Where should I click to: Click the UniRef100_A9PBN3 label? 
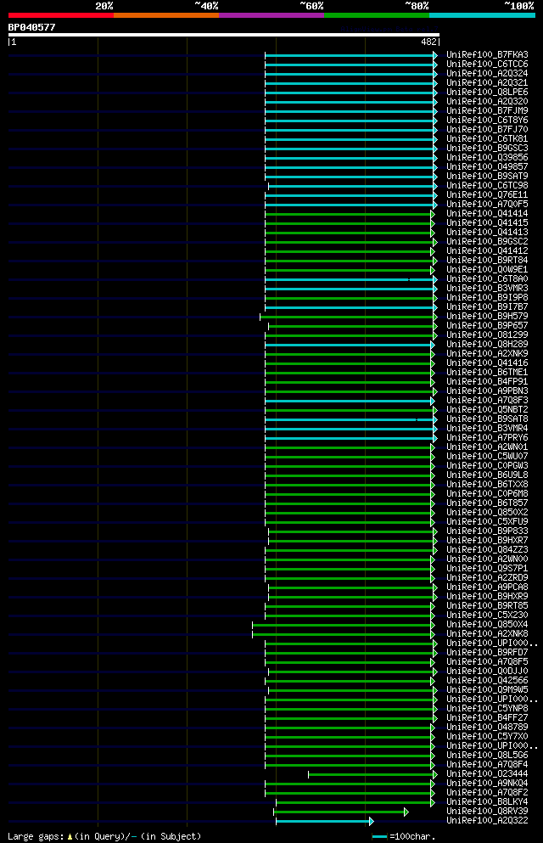tap(487, 391)
